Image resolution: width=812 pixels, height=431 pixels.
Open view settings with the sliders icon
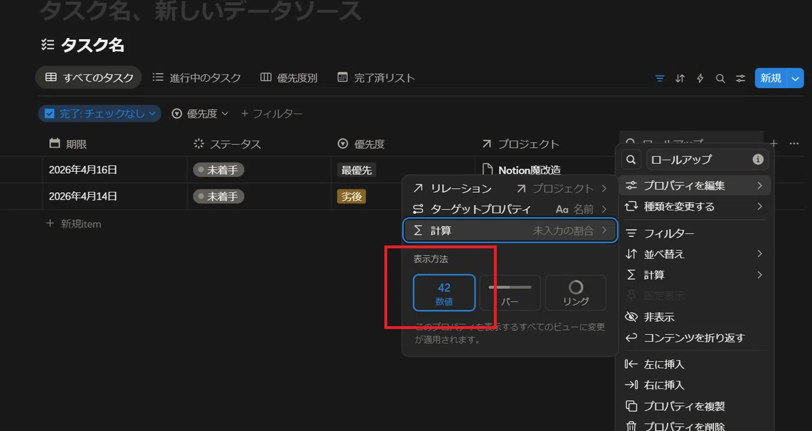[741, 78]
